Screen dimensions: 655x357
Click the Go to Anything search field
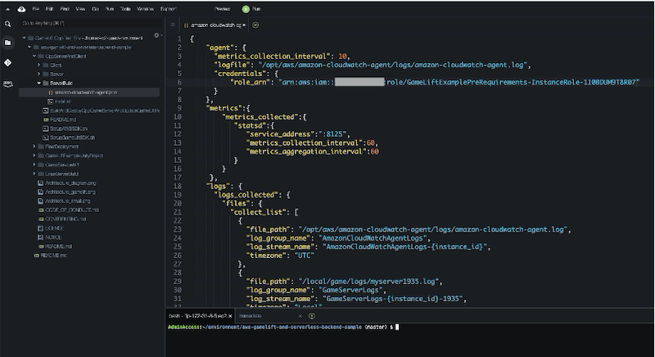[x=90, y=24]
